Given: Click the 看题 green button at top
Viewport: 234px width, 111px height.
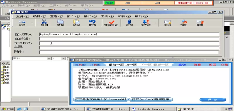Looking at the screenshot, I should [x=109, y=3].
